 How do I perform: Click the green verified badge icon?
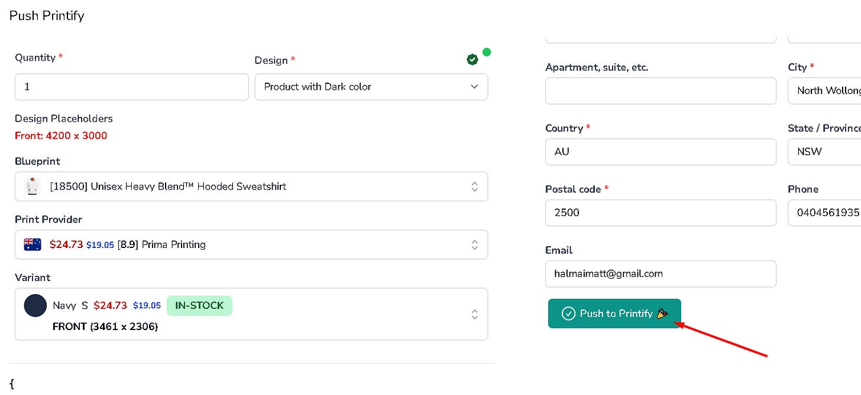point(472,59)
